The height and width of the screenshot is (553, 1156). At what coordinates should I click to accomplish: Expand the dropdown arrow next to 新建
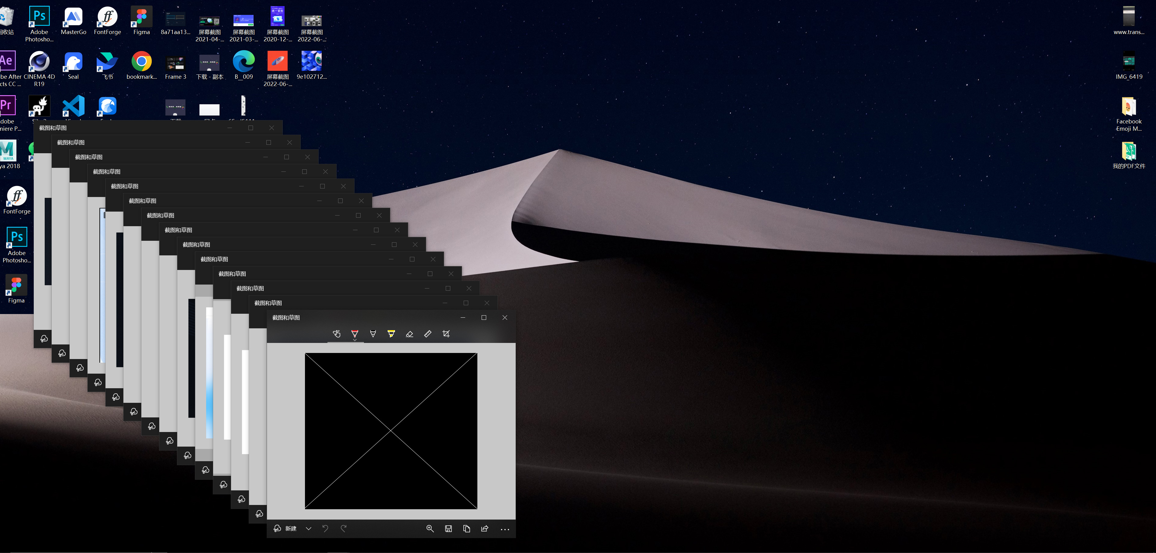point(309,528)
